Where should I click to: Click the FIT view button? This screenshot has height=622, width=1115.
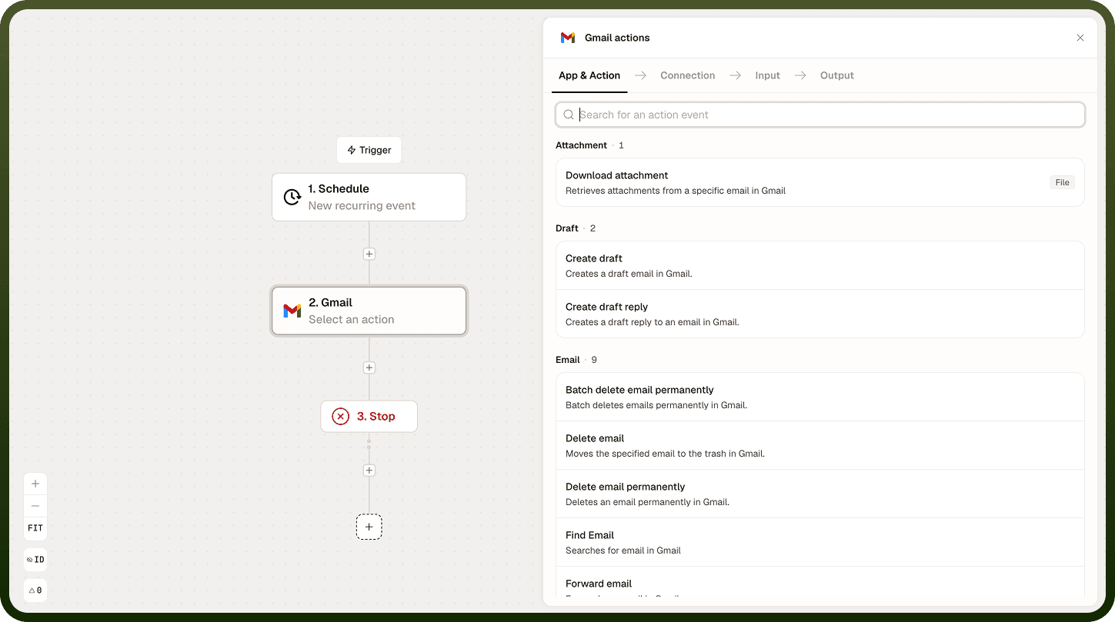(35, 528)
